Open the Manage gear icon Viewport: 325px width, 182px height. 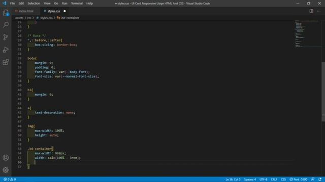click(x=6, y=170)
